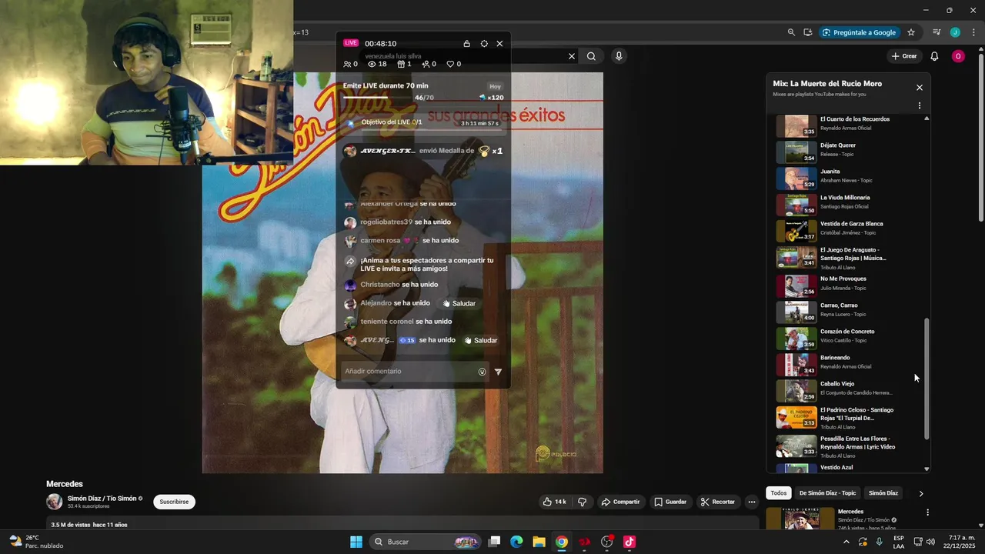Click the taskbar Buscar search box
Screen dimensions: 985x554
[426, 542]
